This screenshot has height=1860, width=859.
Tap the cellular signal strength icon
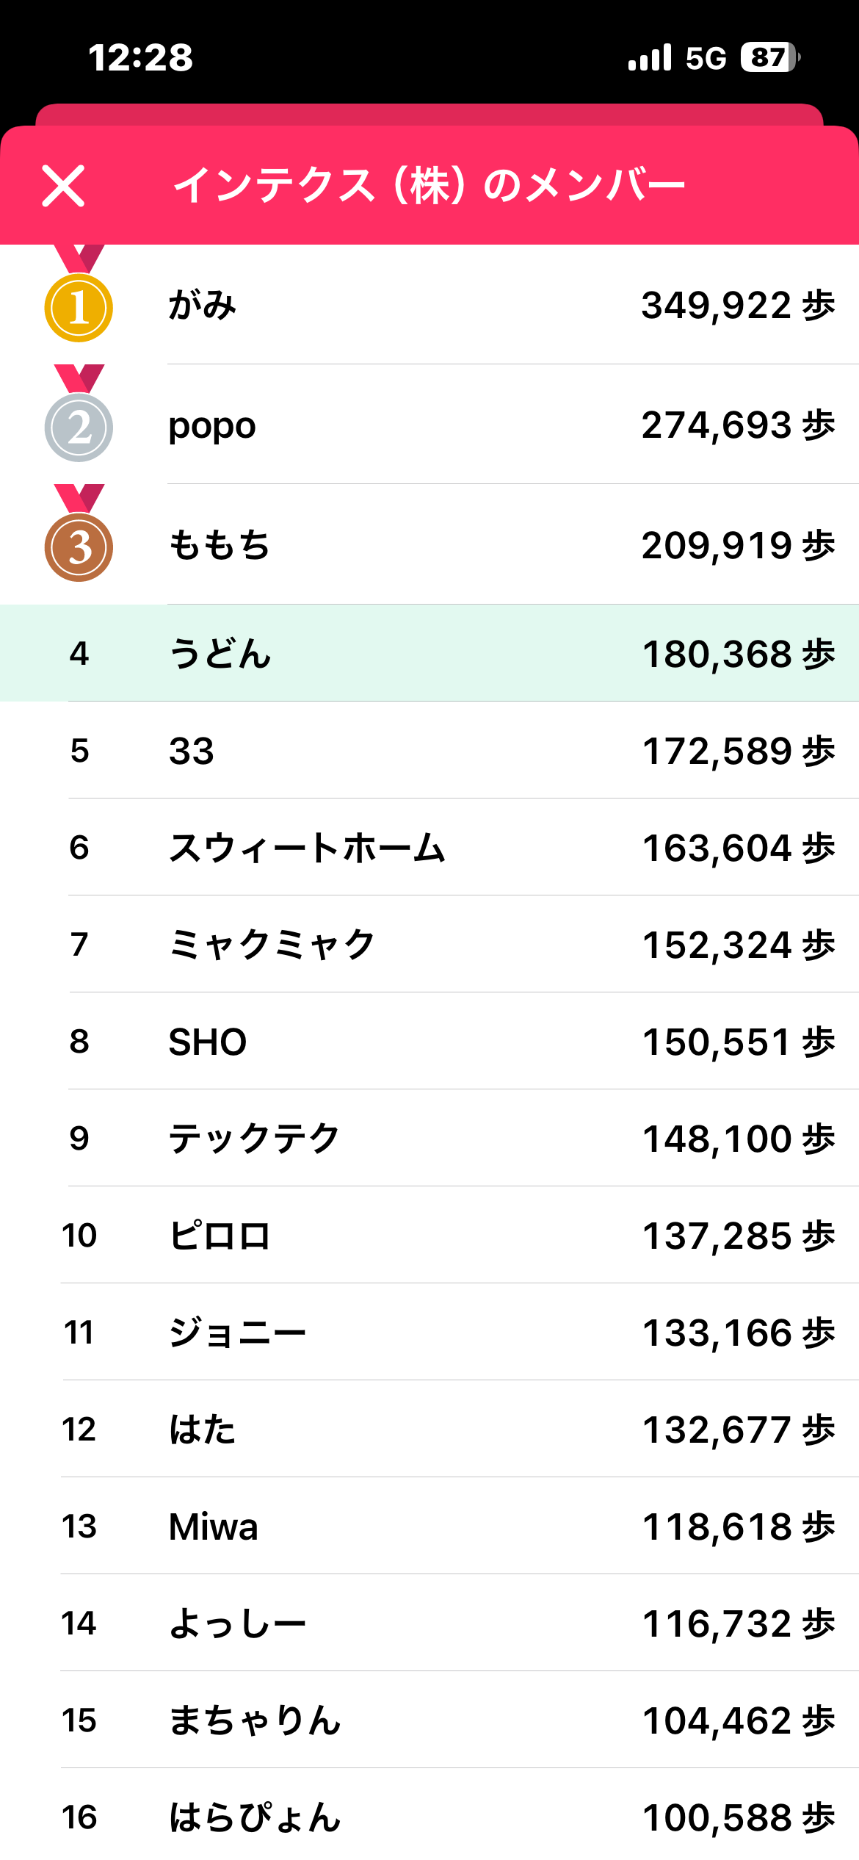[x=650, y=57]
